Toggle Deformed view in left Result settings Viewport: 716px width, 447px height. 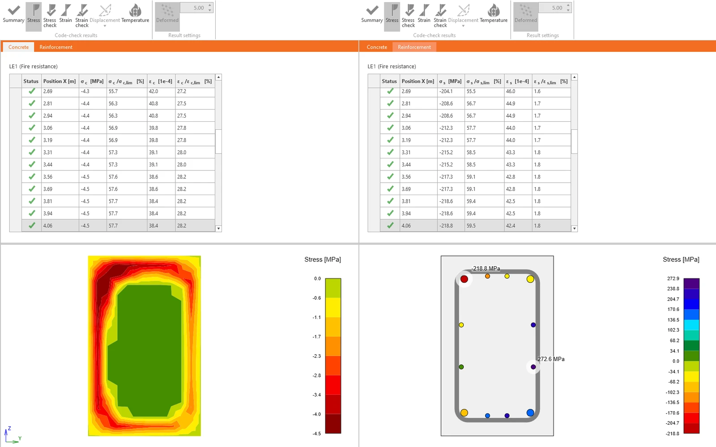[167, 16]
